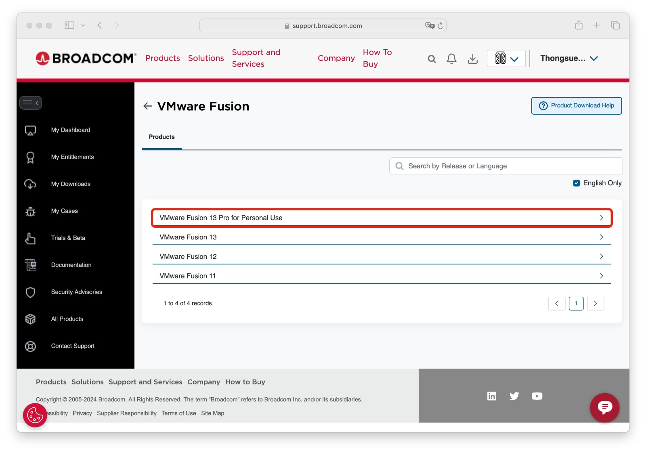
Task: Click the footer Support and Services link
Action: (x=145, y=382)
